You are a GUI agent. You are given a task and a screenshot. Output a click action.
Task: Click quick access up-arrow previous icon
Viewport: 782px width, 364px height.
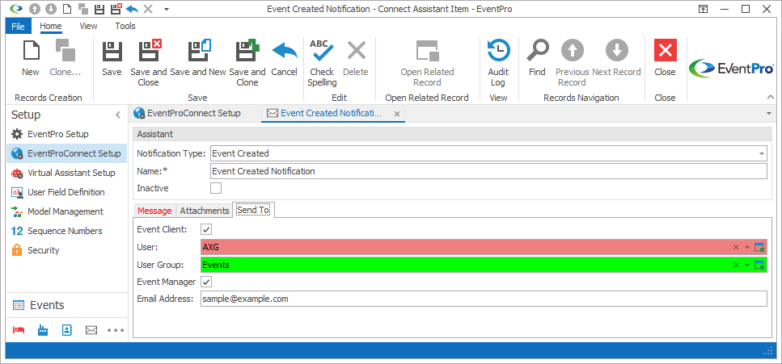[35, 9]
